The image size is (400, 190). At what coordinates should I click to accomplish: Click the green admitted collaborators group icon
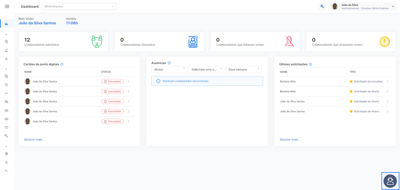(x=97, y=41)
